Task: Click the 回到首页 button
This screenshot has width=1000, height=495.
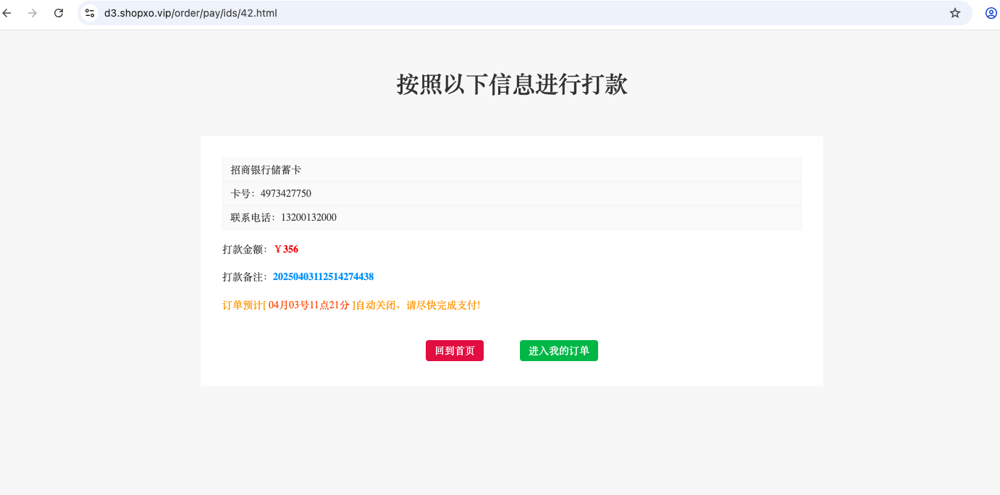Action: (x=455, y=350)
